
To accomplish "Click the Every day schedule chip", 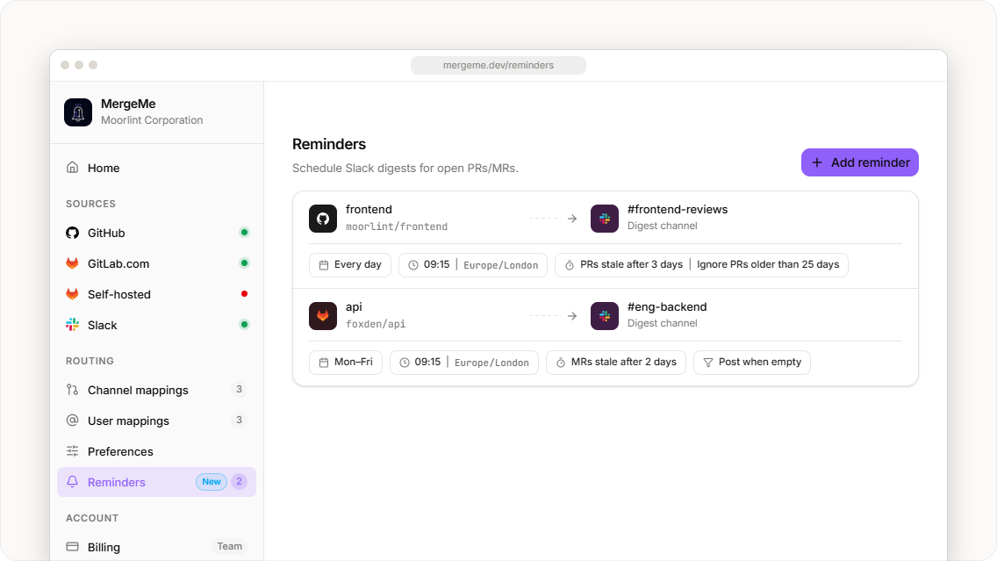I will click(x=349, y=264).
